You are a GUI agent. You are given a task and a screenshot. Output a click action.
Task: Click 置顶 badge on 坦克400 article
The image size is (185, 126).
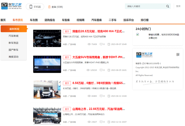[x=67, y=31]
